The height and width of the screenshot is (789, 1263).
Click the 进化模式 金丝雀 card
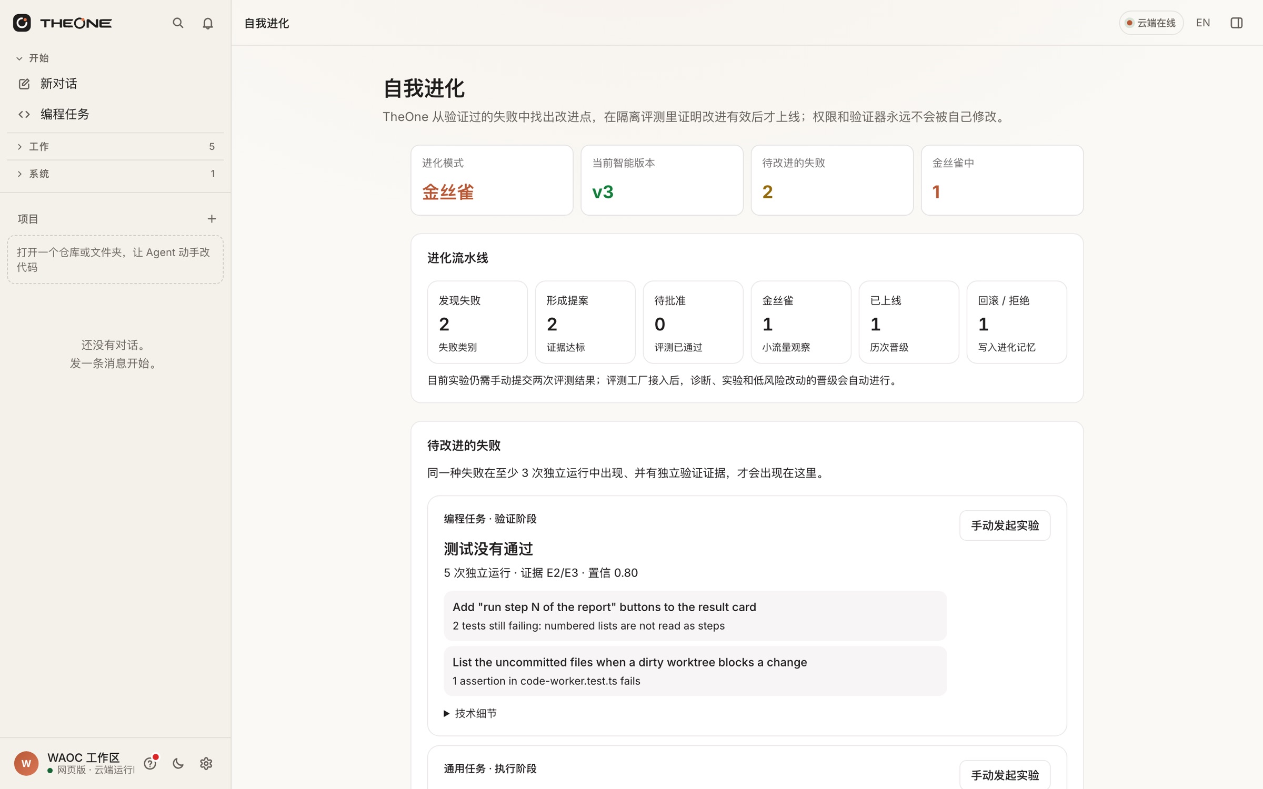(492, 180)
